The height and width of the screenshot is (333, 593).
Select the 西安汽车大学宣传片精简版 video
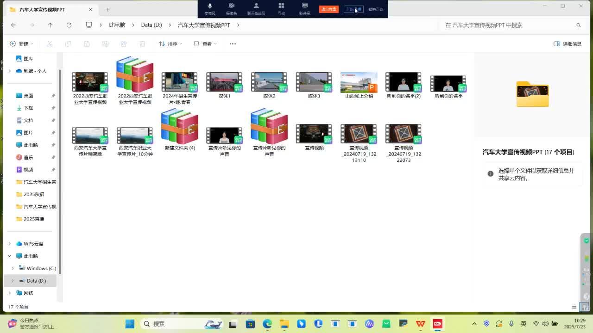(x=90, y=142)
